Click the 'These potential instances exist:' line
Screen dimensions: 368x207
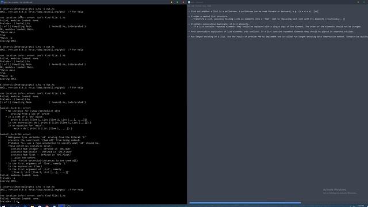pyautogui.click(x=30, y=146)
